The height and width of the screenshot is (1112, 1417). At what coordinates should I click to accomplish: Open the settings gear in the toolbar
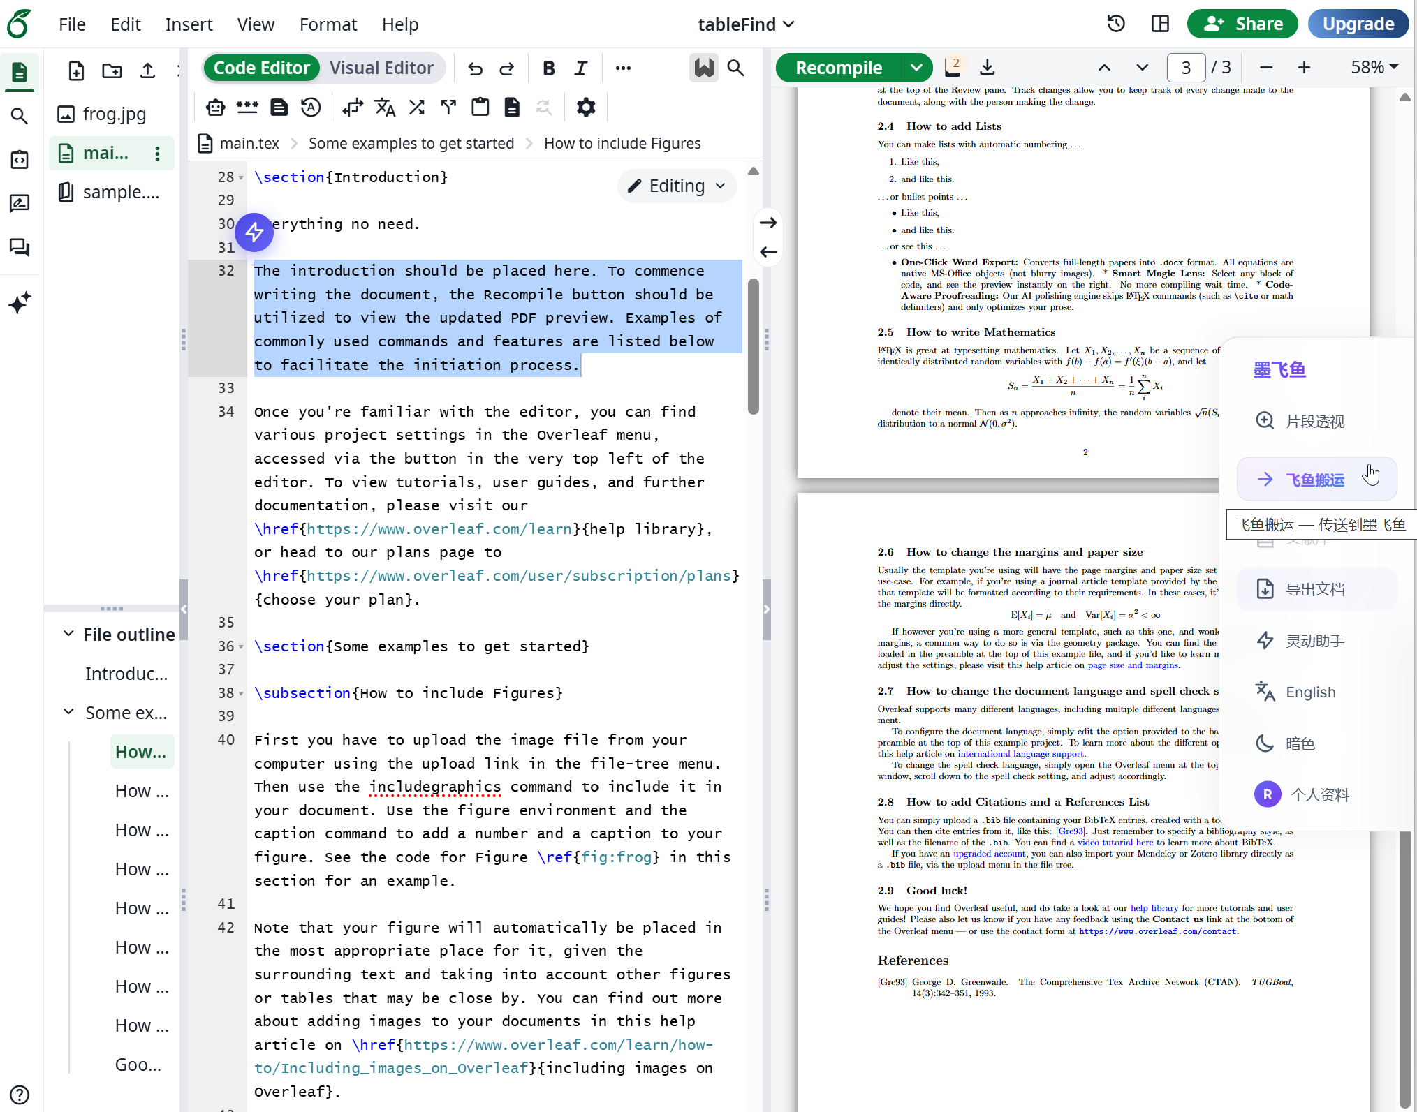pos(586,107)
